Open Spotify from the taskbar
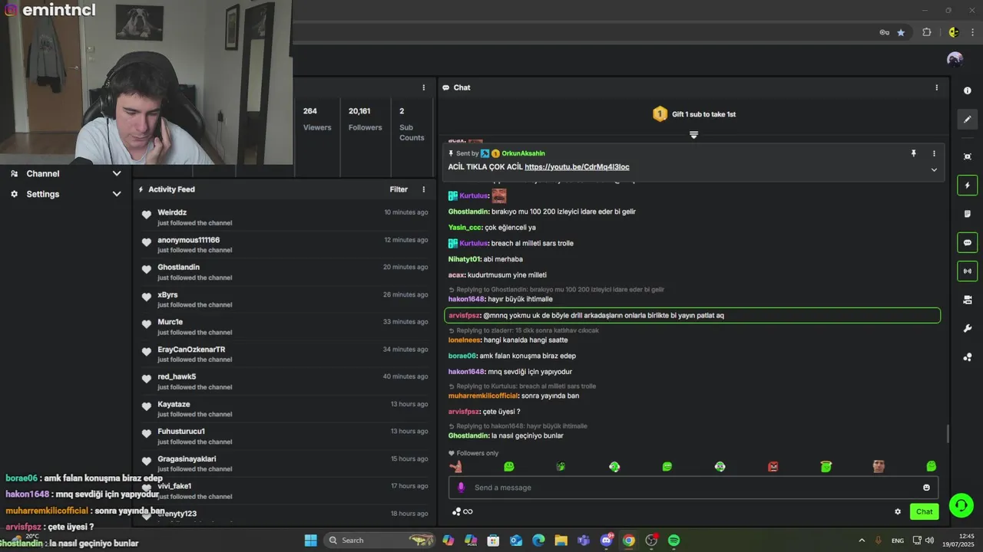983x552 pixels. tap(674, 540)
